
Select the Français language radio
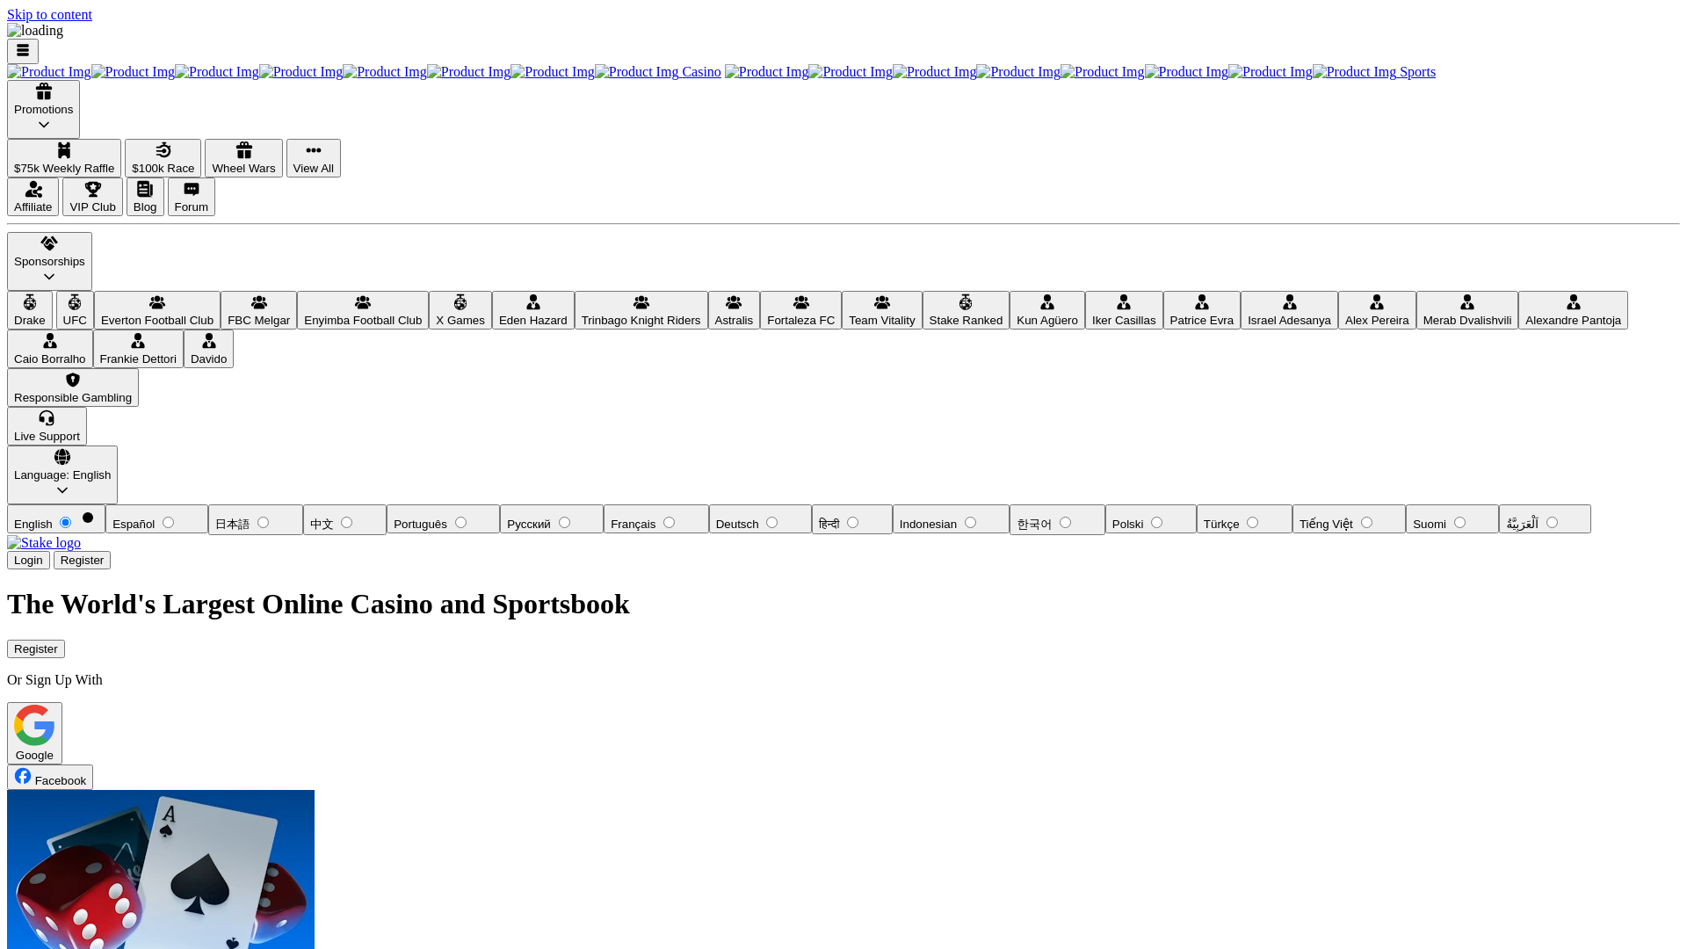669,523
